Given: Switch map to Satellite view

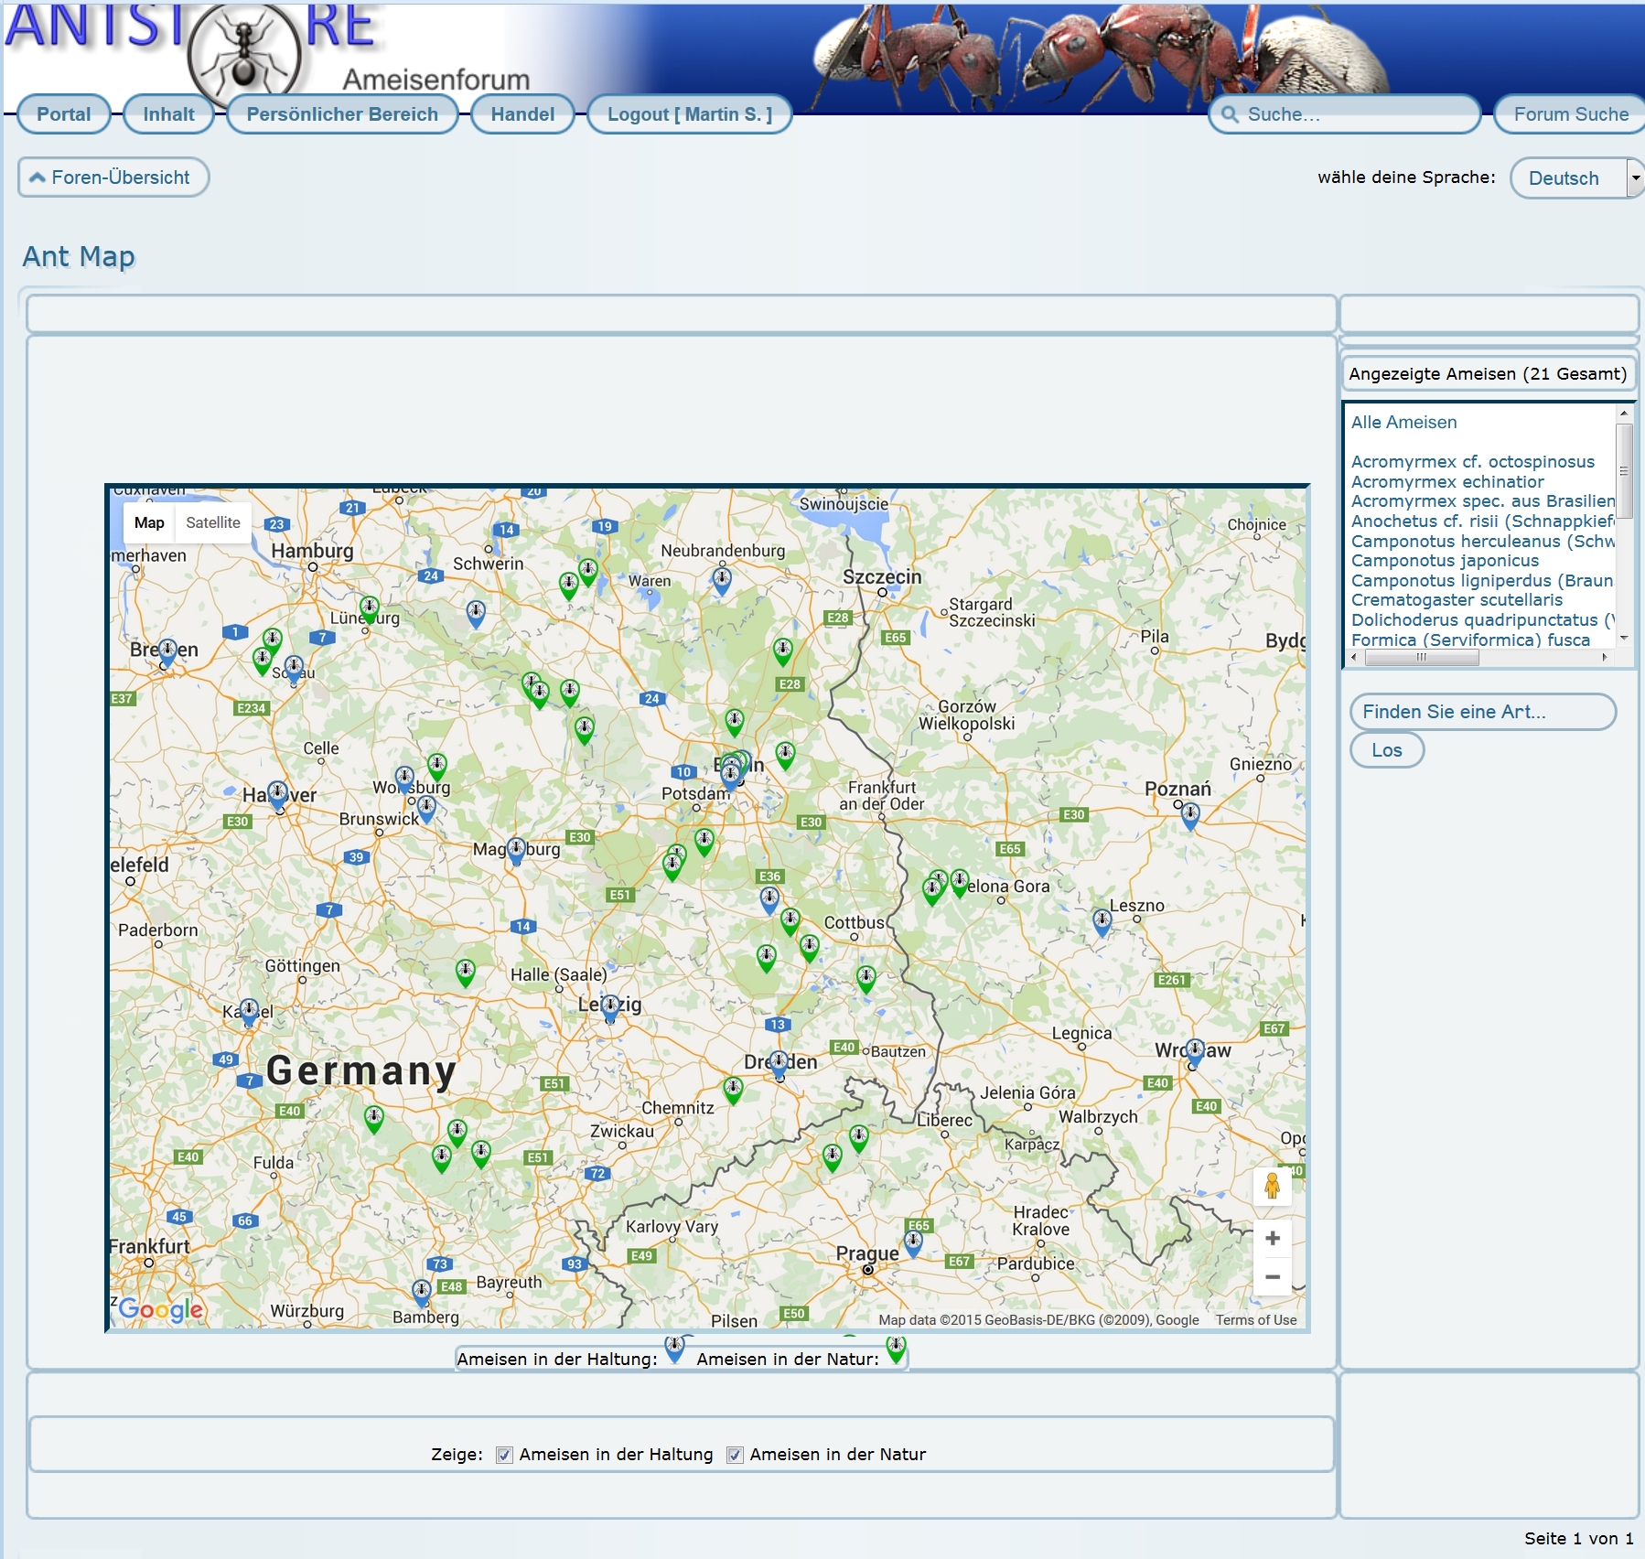Looking at the screenshot, I should [212, 522].
